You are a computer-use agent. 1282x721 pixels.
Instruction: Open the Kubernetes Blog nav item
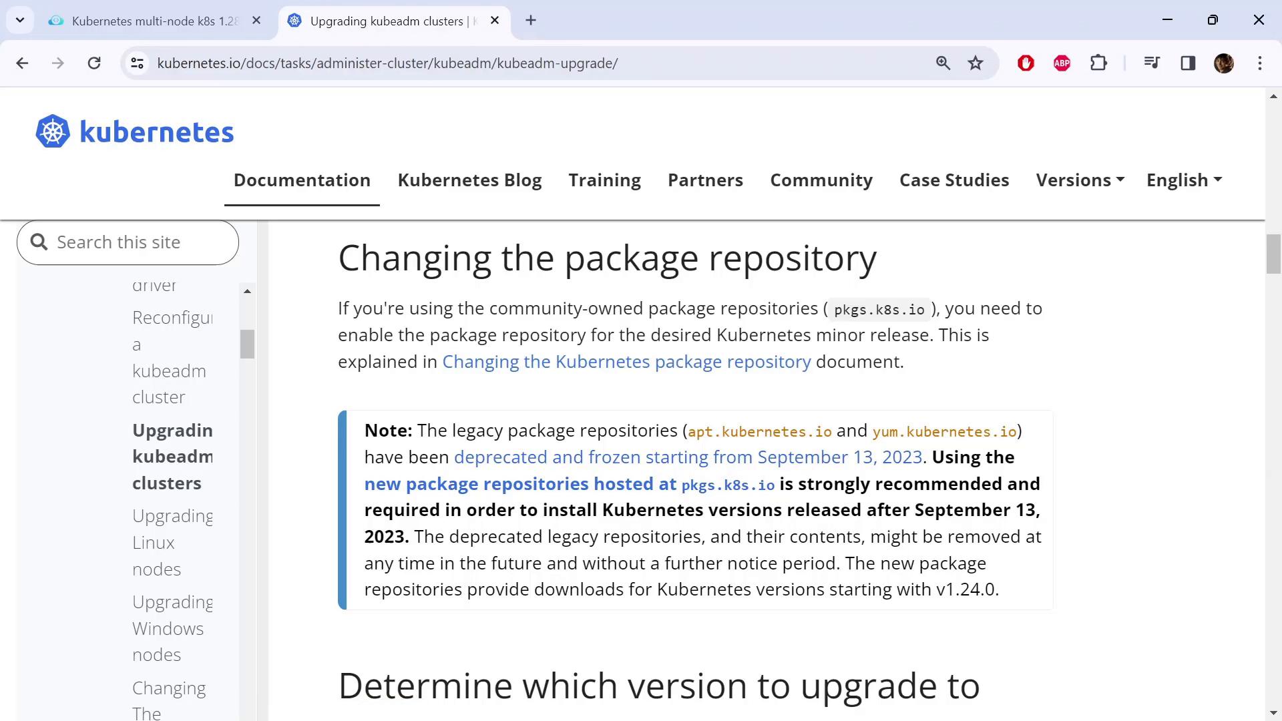coord(469,180)
